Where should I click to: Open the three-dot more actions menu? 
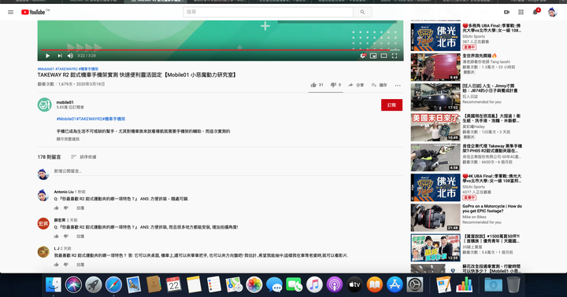click(398, 85)
